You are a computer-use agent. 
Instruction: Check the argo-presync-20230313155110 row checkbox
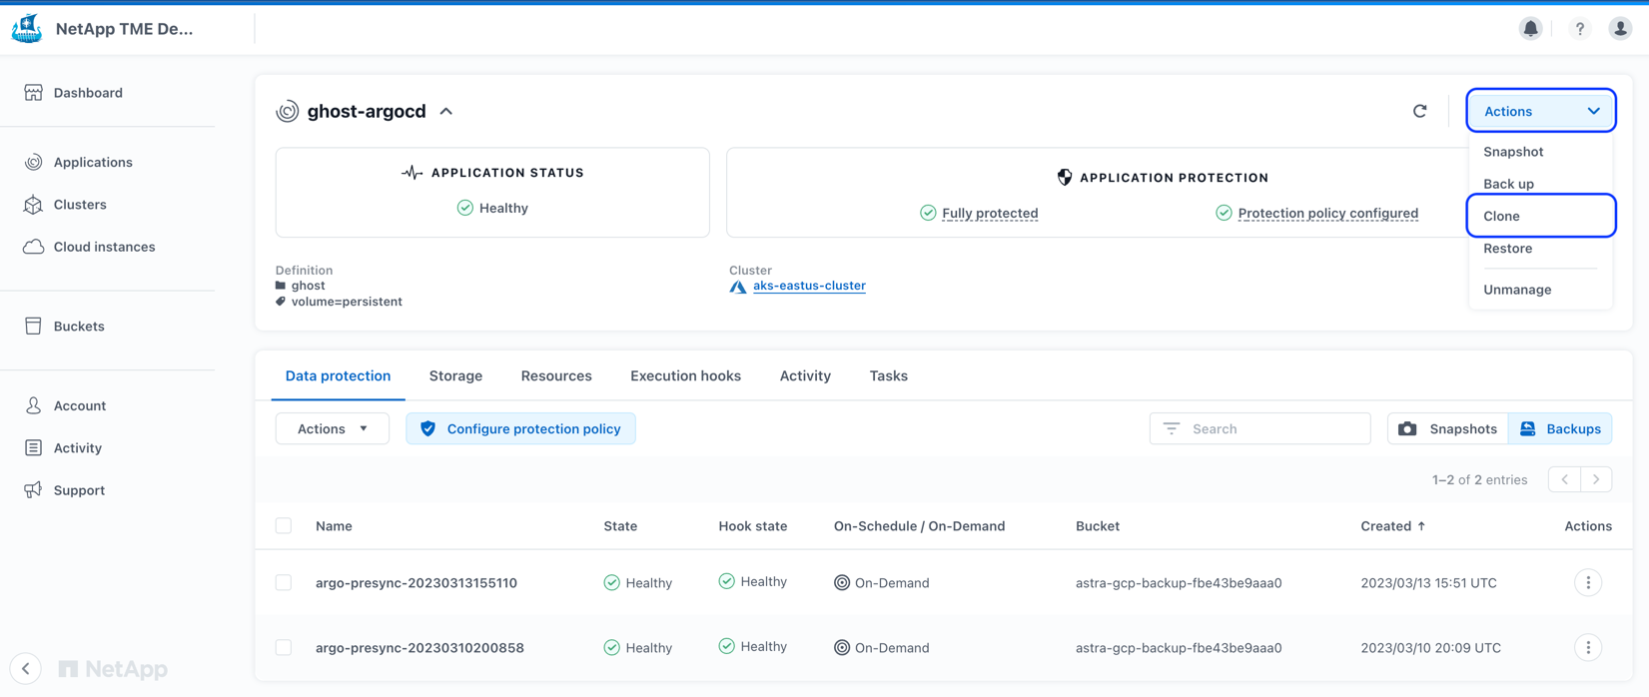pyautogui.click(x=284, y=583)
